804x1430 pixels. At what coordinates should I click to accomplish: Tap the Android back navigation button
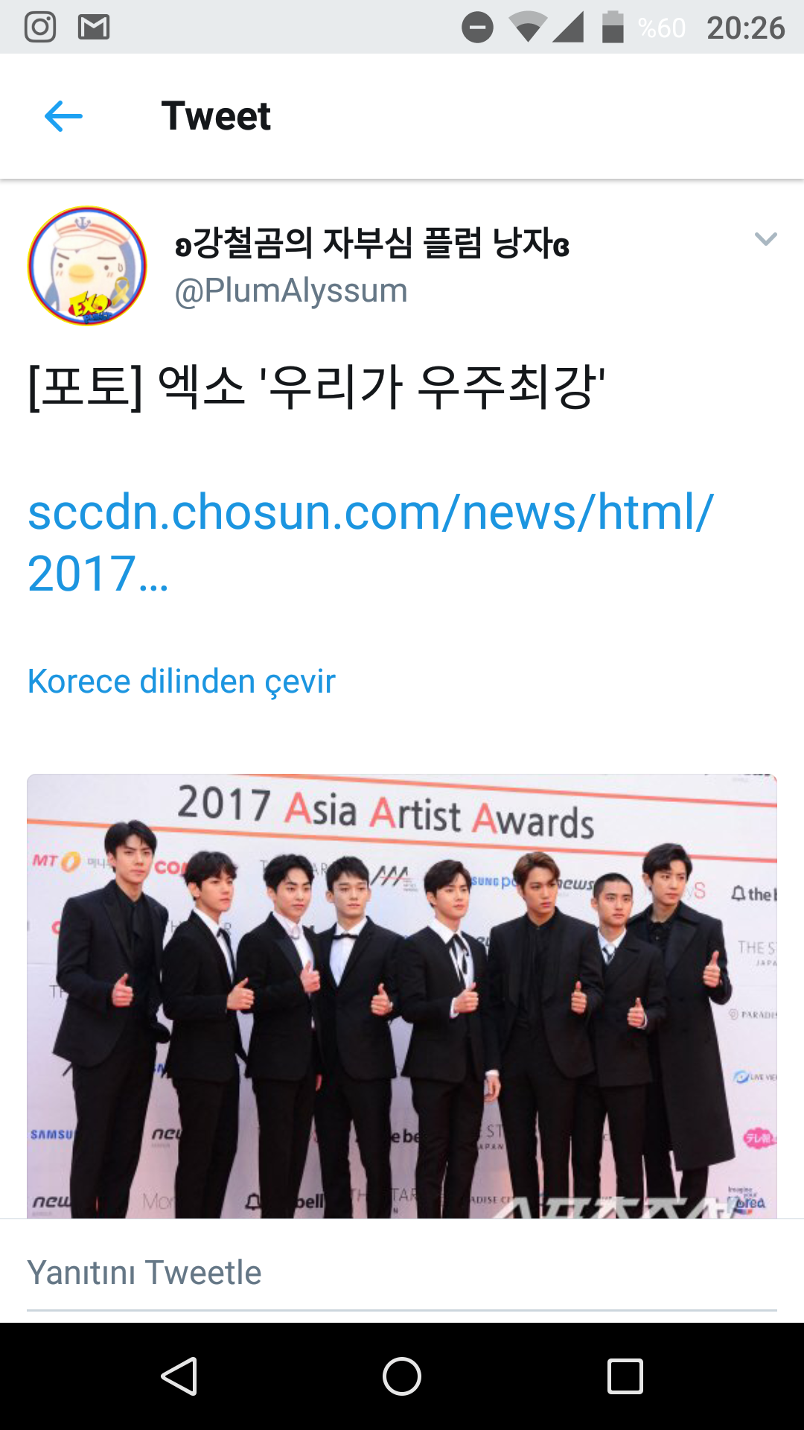coord(179,1376)
